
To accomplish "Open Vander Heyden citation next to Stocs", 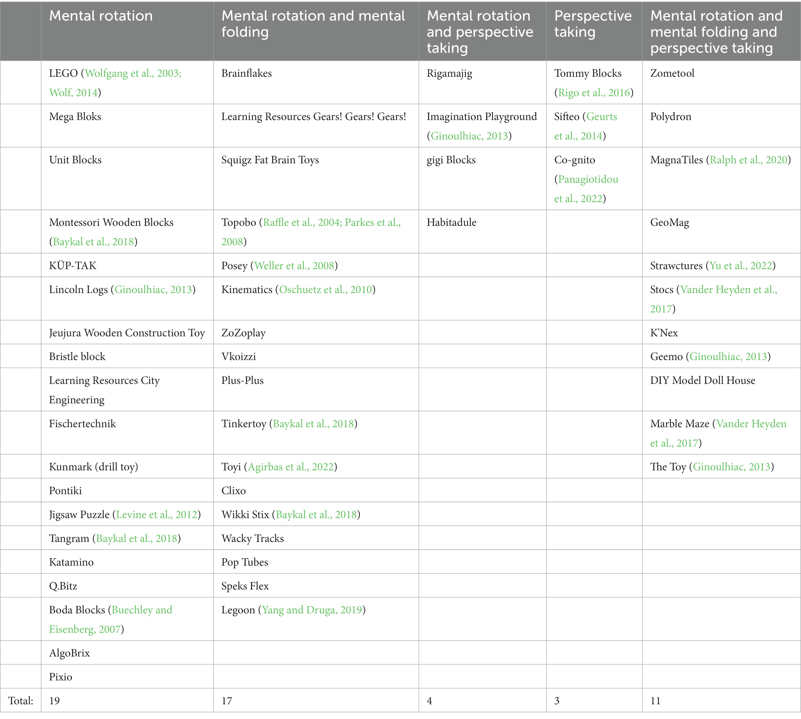I will point(714,299).
